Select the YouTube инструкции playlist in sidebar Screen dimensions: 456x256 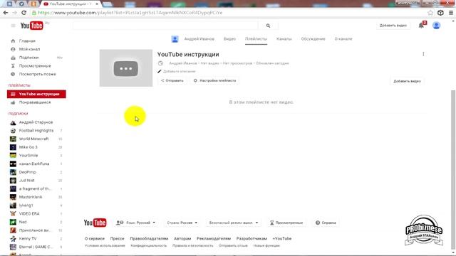[36, 94]
